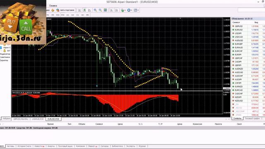The height and width of the screenshot is (149, 265).
Task: Open the Избранное navigator tab
Action: point(7,119)
